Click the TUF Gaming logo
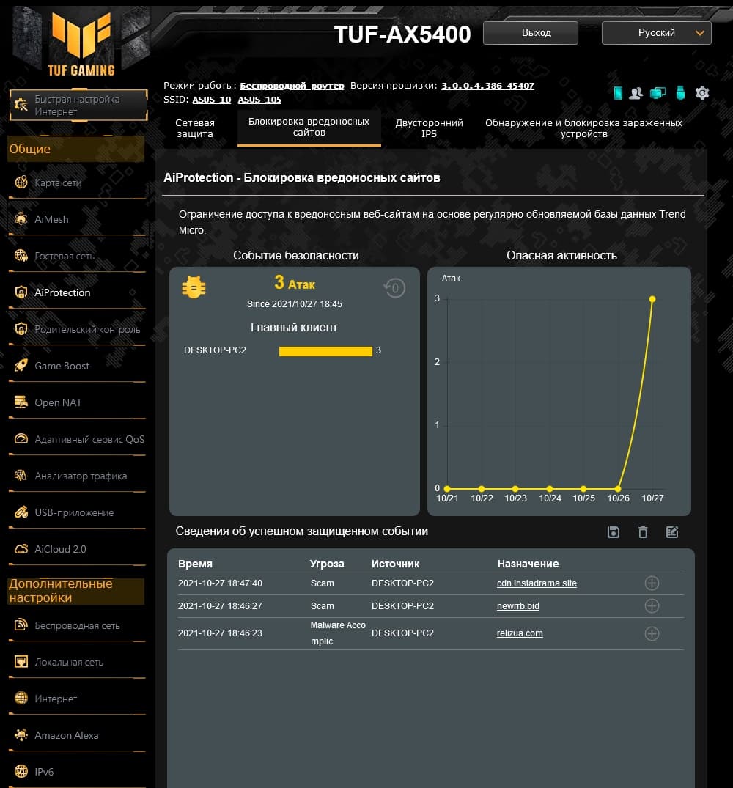Image resolution: width=733 pixels, height=788 pixels. tap(81, 44)
